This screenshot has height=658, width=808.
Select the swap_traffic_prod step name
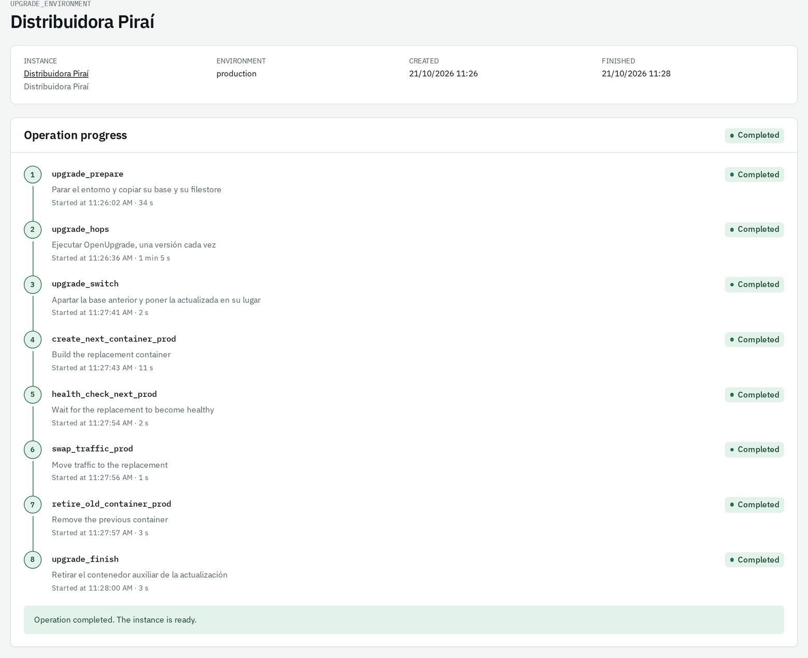coord(92,449)
